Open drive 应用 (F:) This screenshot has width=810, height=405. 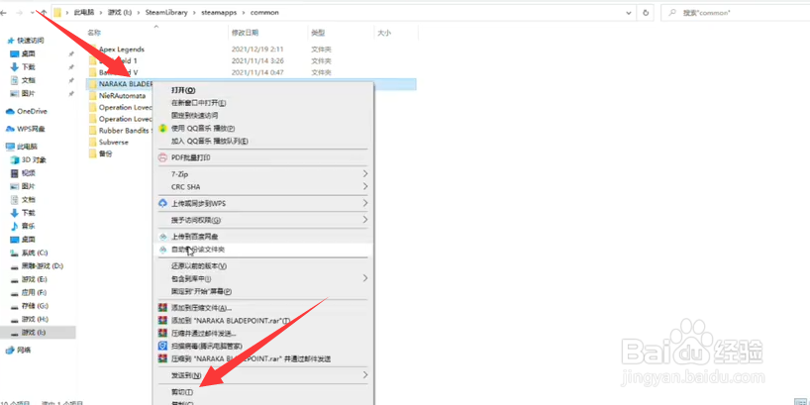click(x=34, y=293)
